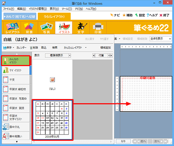
Task: Click left arrow beside 付箋
Action: point(94,56)
